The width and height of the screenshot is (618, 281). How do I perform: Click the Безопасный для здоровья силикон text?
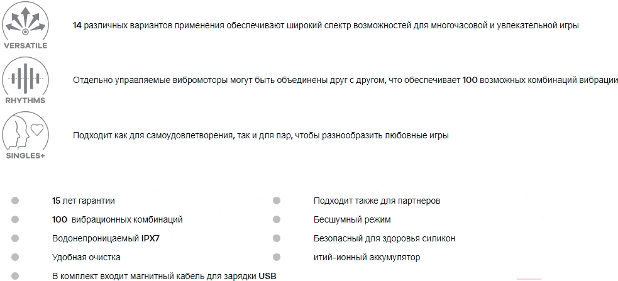tap(384, 239)
